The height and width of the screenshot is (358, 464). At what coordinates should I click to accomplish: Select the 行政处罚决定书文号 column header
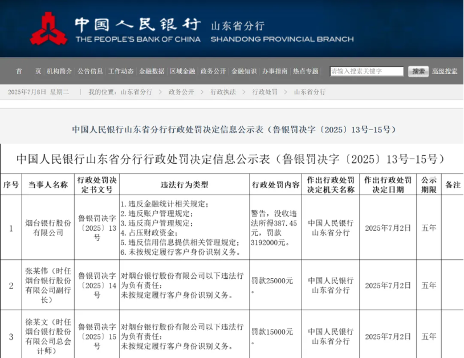97,185
